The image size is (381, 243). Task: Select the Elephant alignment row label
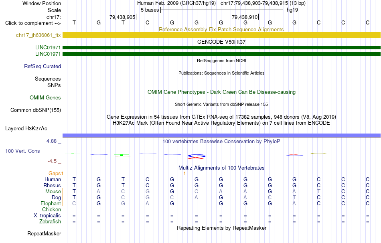tap(51, 203)
